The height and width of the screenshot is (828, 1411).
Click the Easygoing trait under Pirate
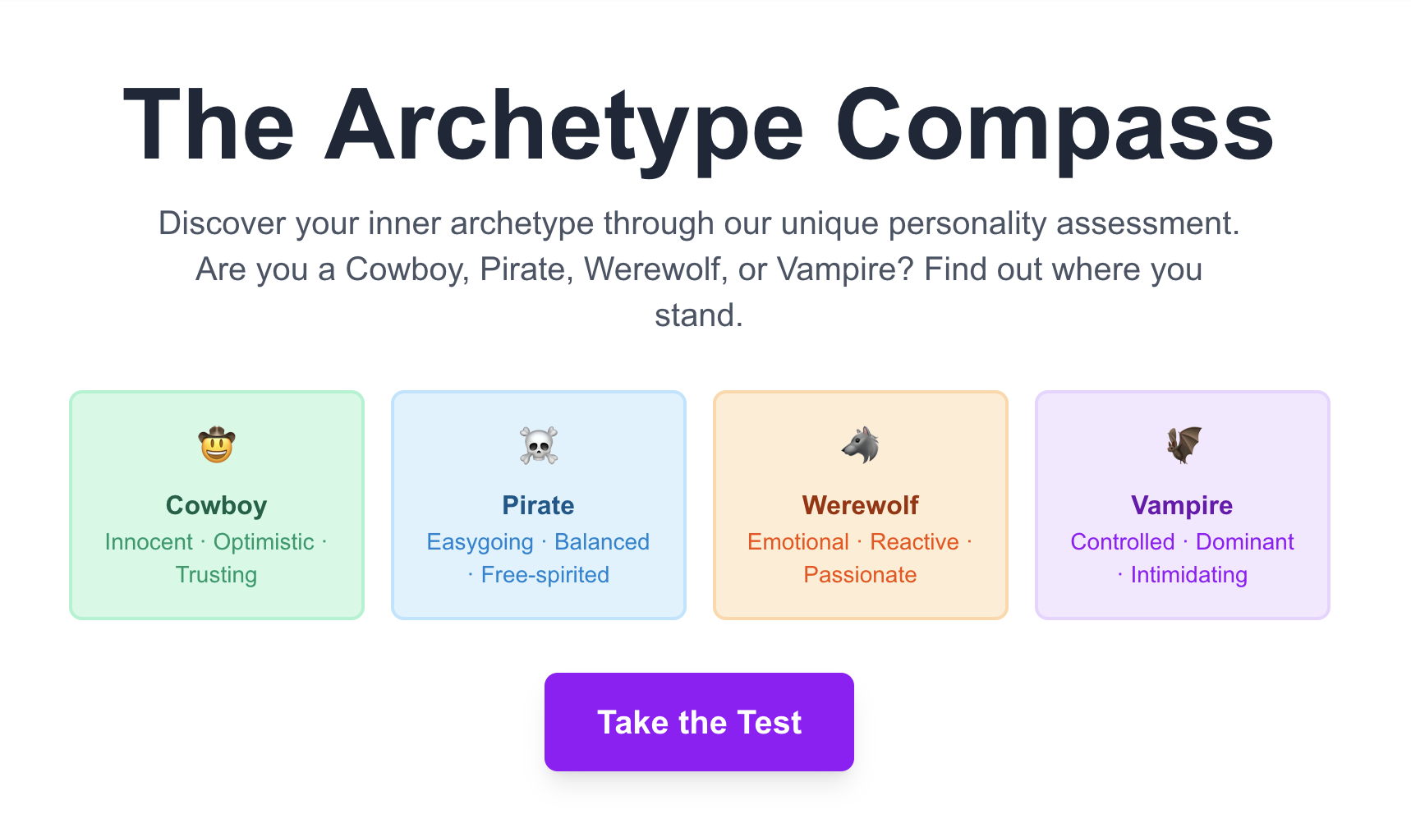pos(480,542)
